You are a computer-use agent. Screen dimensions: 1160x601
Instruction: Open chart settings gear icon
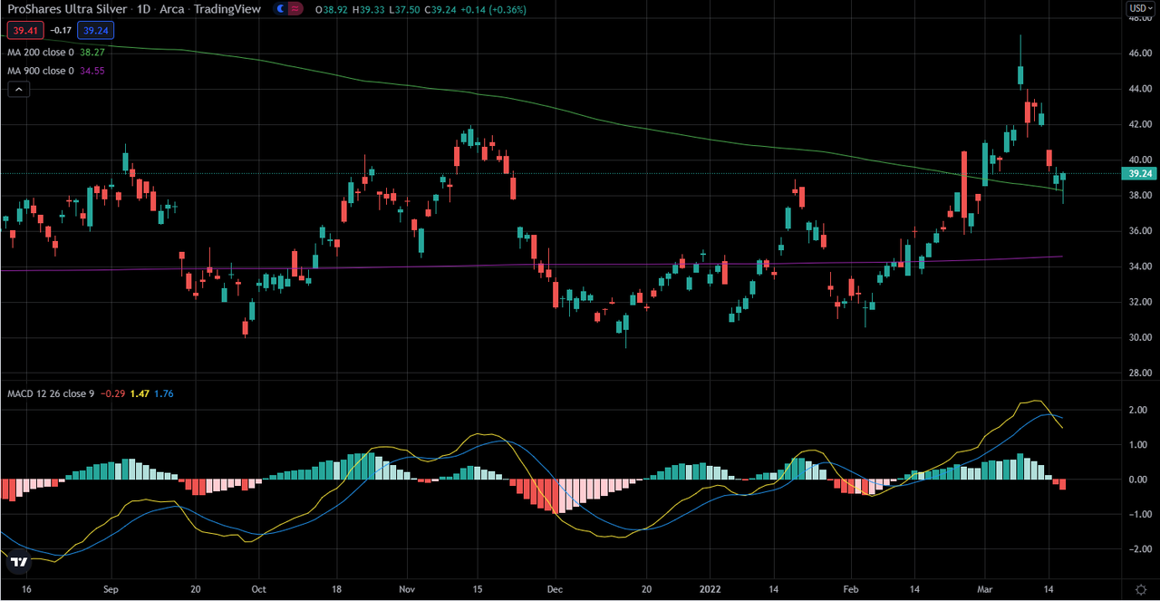1141,588
